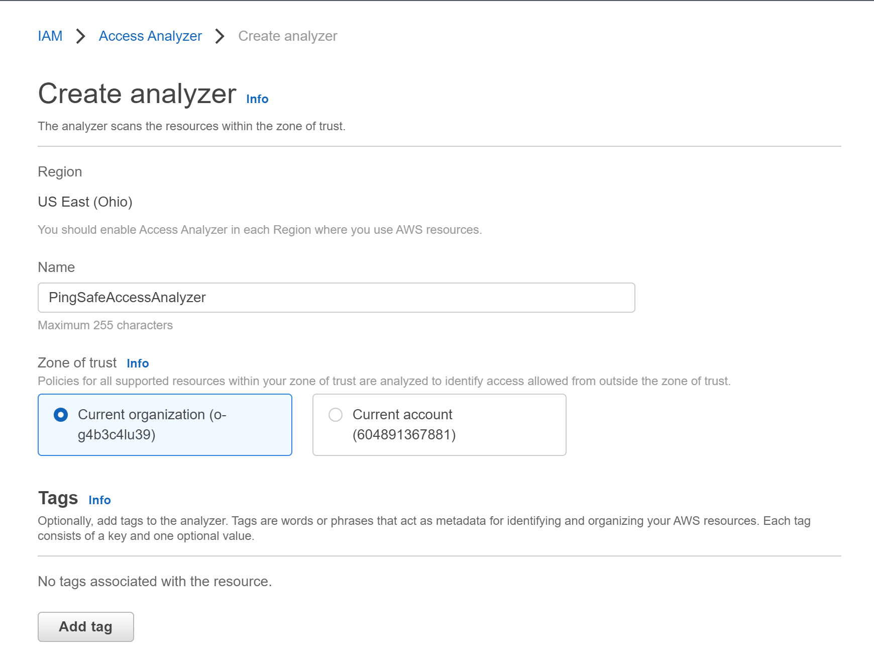874x650 pixels.
Task: Open the Access Analyzer breadcrumb link
Action: coord(150,36)
